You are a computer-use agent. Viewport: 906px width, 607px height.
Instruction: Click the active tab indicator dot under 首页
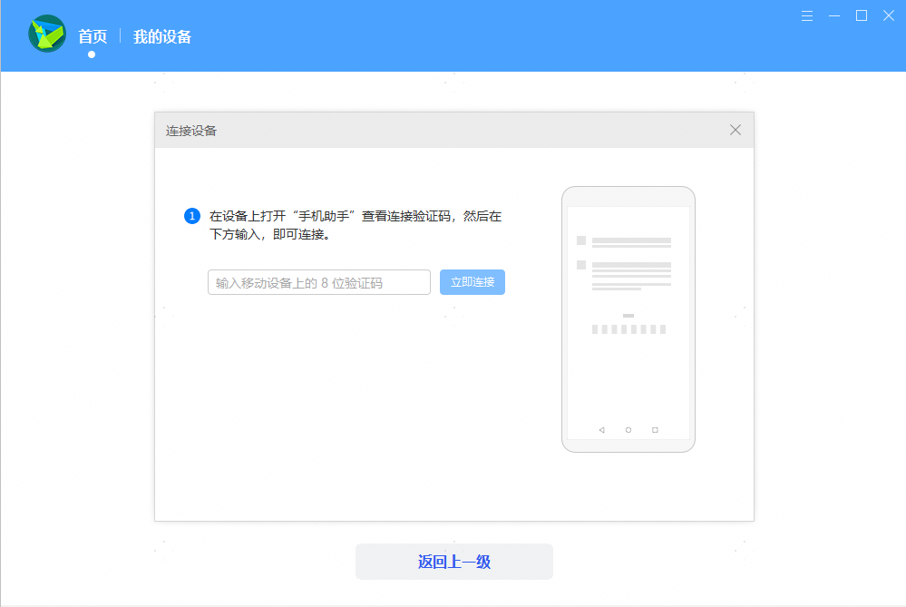coord(92,54)
